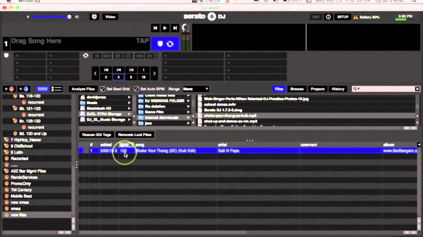Click the master volume slider
Image resolution: width=423 pixels, height=237 pixels.
click(51, 17)
